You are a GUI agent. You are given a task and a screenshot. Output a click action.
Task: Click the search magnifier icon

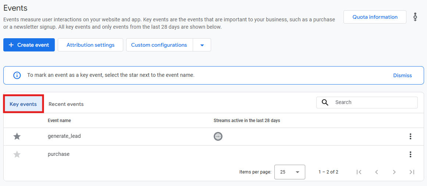325,103
